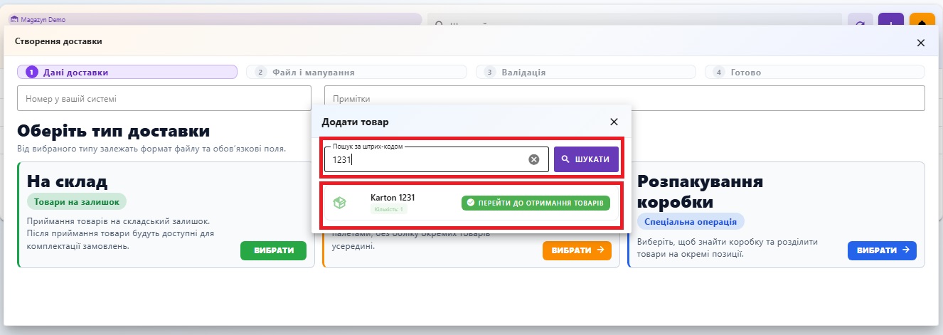Clear the barcode search field

pos(534,159)
